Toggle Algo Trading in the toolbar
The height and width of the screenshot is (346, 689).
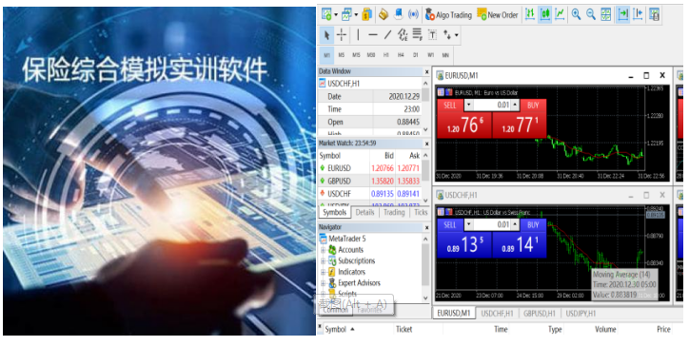point(448,15)
